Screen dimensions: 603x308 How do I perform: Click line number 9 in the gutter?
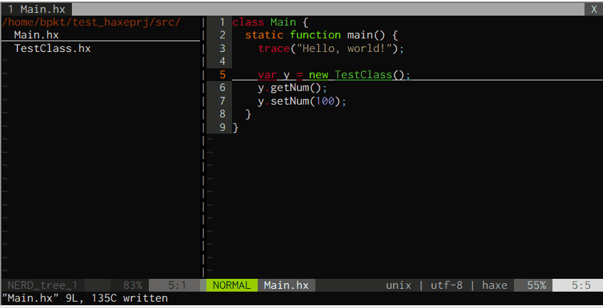(x=222, y=127)
